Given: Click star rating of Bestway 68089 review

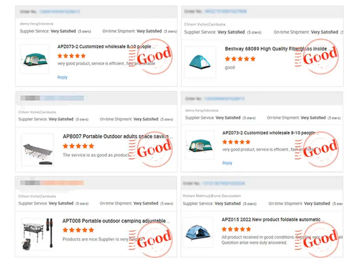Looking at the screenshot, I should (240, 59).
